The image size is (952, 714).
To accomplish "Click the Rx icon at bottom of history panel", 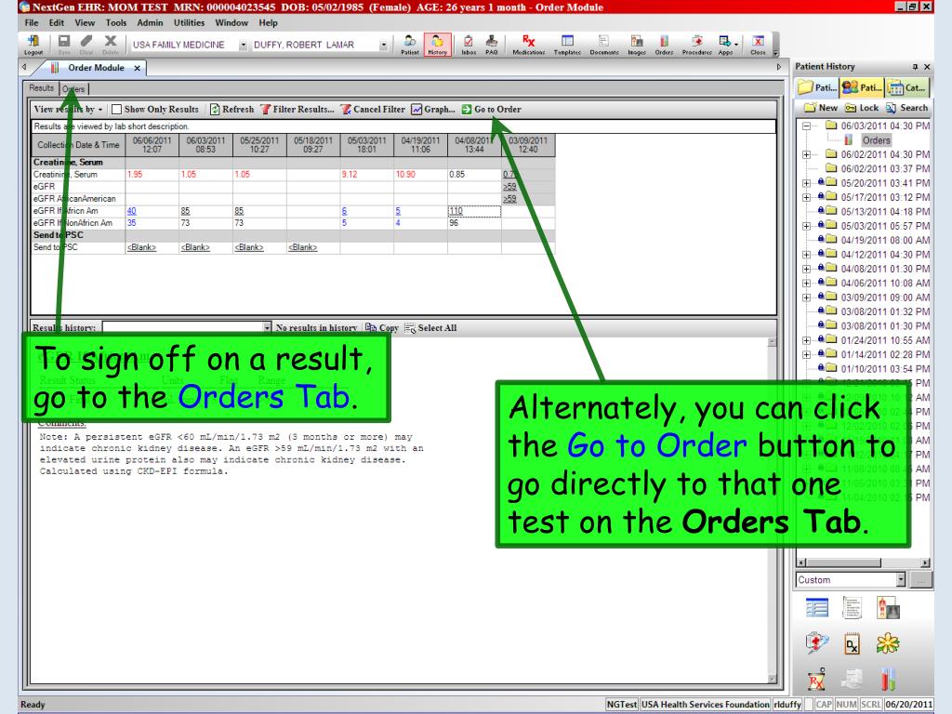I will (x=816, y=680).
